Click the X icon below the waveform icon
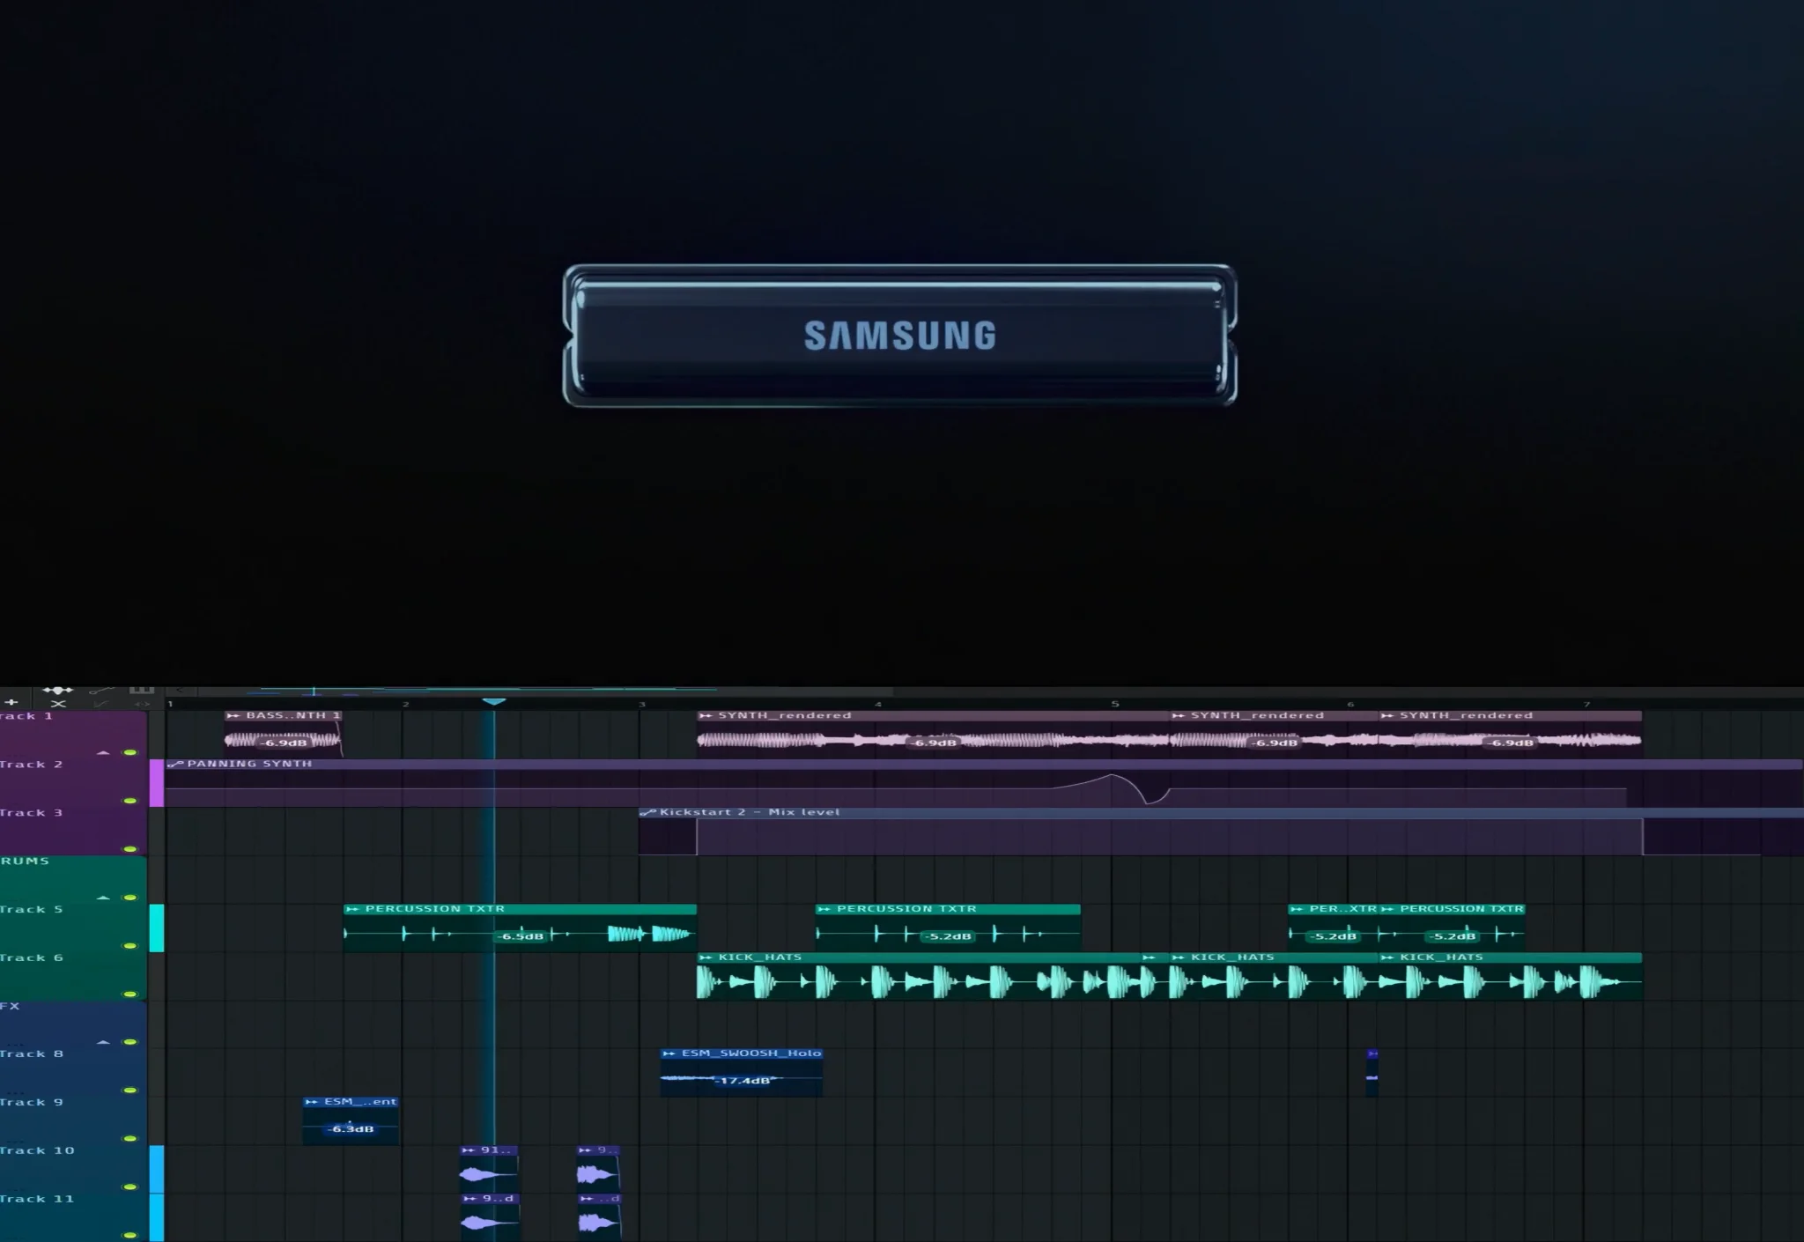Viewport: 1804px width, 1242px height. (x=58, y=704)
